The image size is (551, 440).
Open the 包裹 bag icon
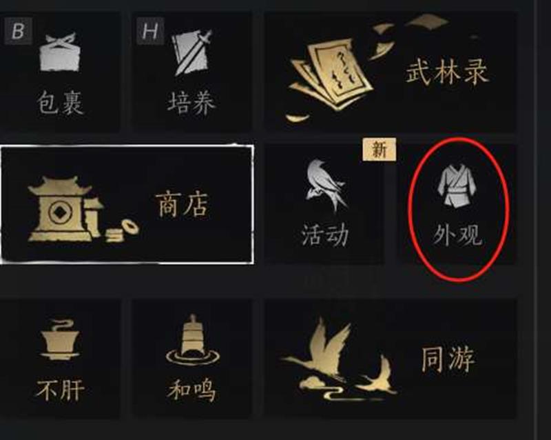point(59,52)
